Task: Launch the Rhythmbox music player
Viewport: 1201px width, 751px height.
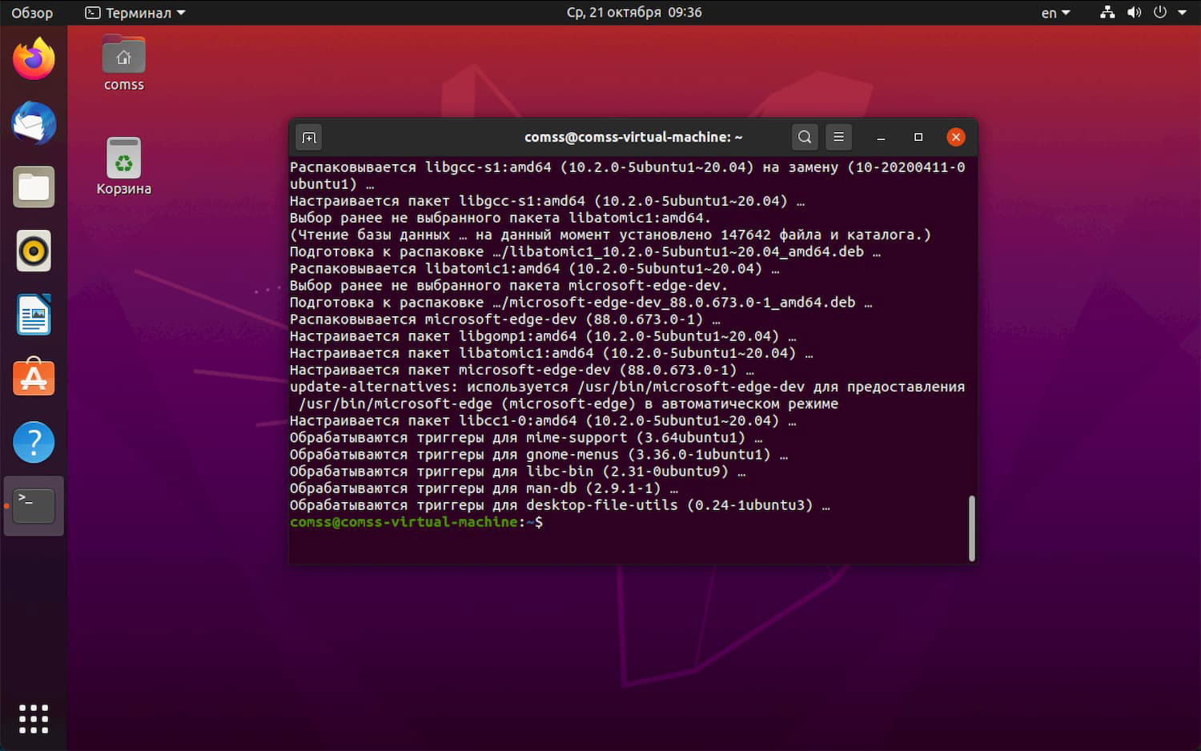Action: click(34, 251)
